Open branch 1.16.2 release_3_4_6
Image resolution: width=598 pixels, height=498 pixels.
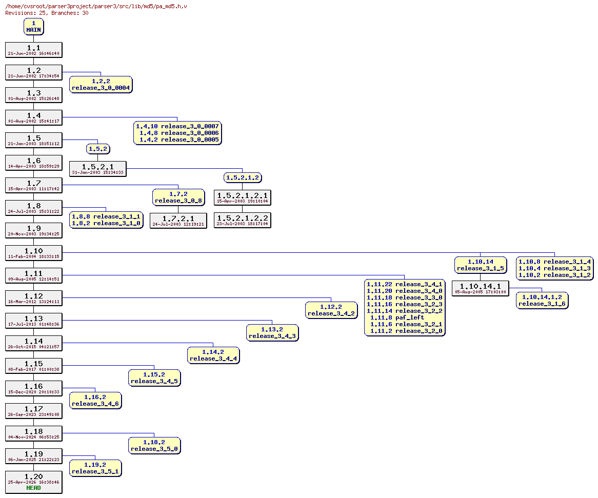[x=95, y=401]
